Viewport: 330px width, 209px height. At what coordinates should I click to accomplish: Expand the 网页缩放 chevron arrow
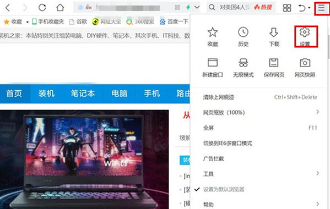(317, 112)
